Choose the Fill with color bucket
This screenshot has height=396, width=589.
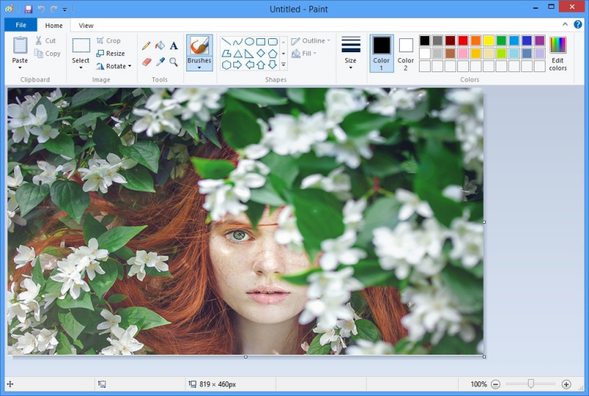tap(160, 46)
